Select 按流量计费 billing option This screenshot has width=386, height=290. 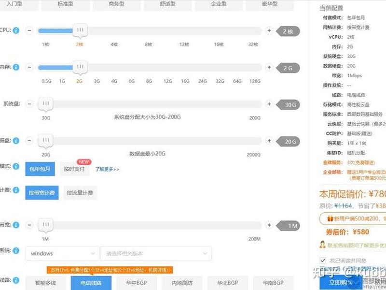tap(80, 192)
